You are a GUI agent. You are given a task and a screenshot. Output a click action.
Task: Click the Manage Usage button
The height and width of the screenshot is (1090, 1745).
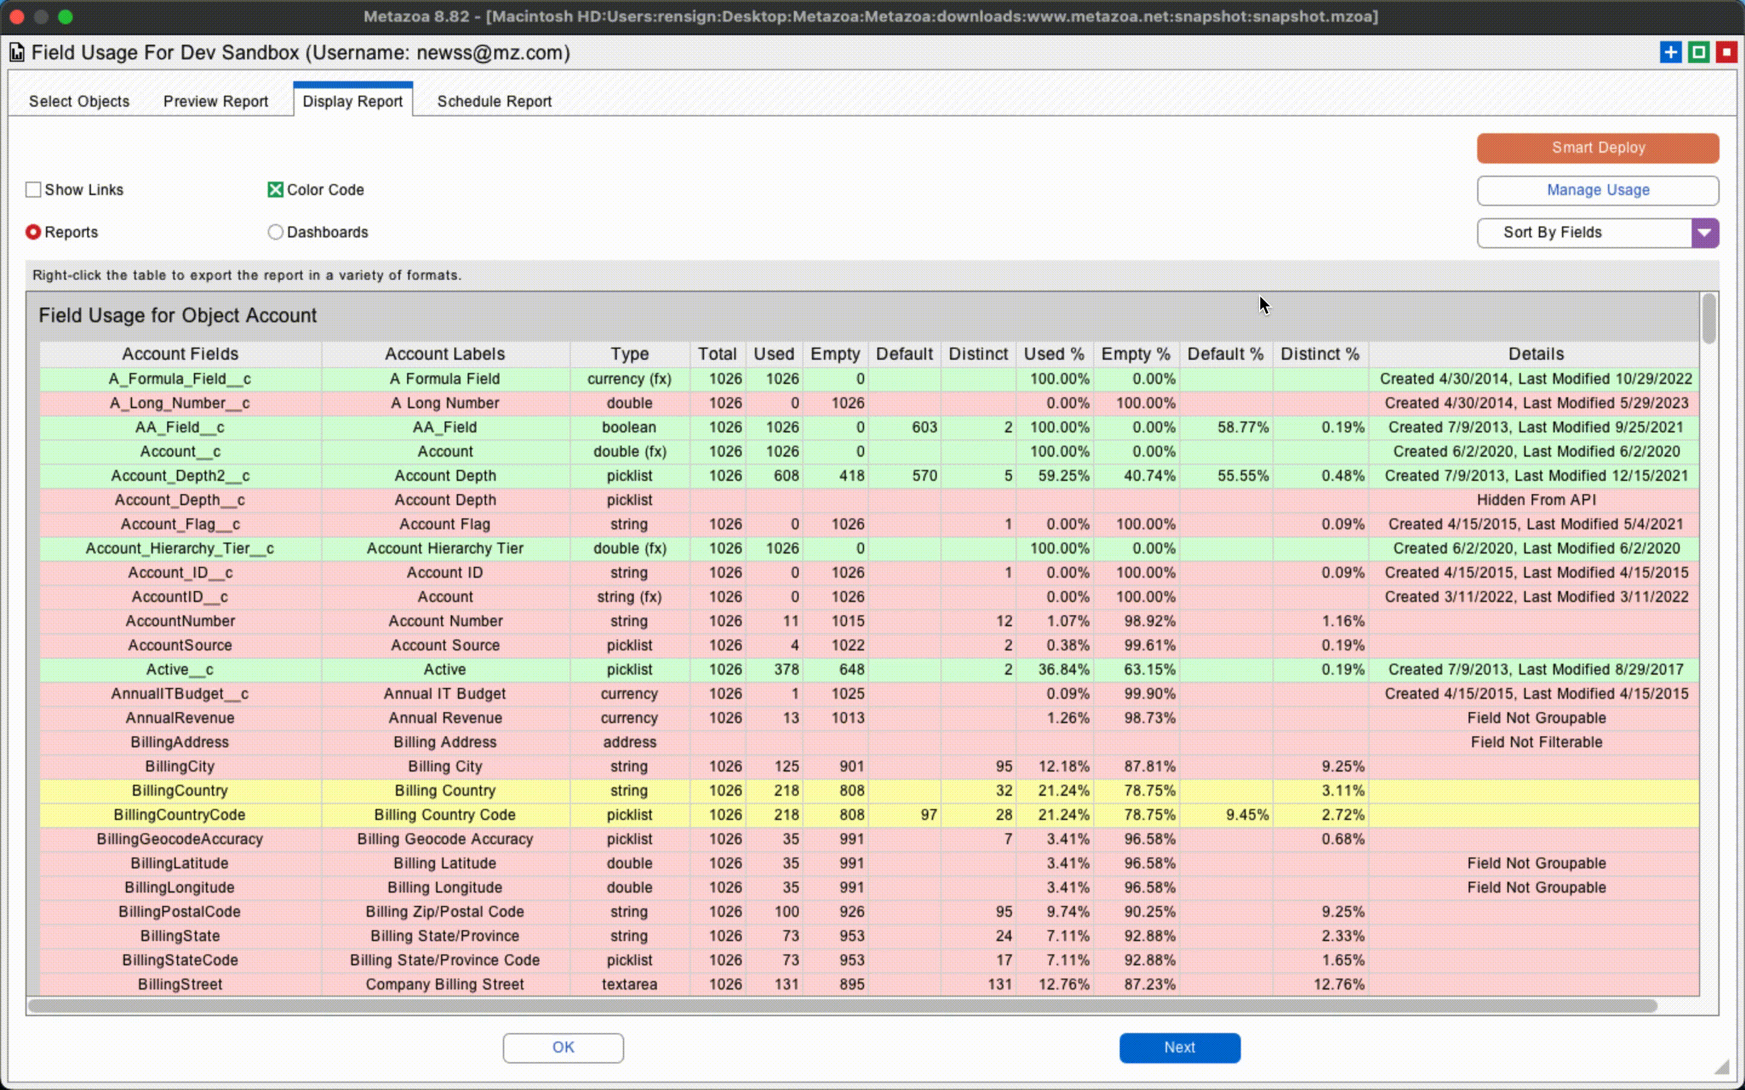[1597, 190]
